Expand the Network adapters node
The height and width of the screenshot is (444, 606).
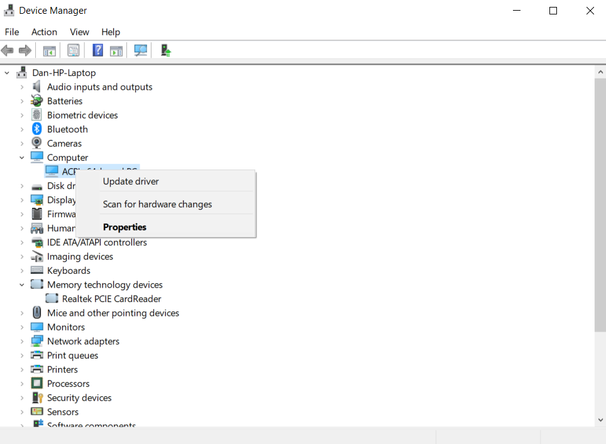pyautogui.click(x=22, y=342)
